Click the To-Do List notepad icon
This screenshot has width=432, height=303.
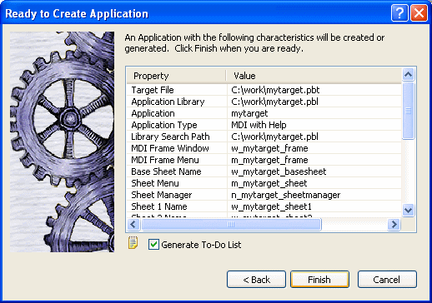[x=133, y=243]
